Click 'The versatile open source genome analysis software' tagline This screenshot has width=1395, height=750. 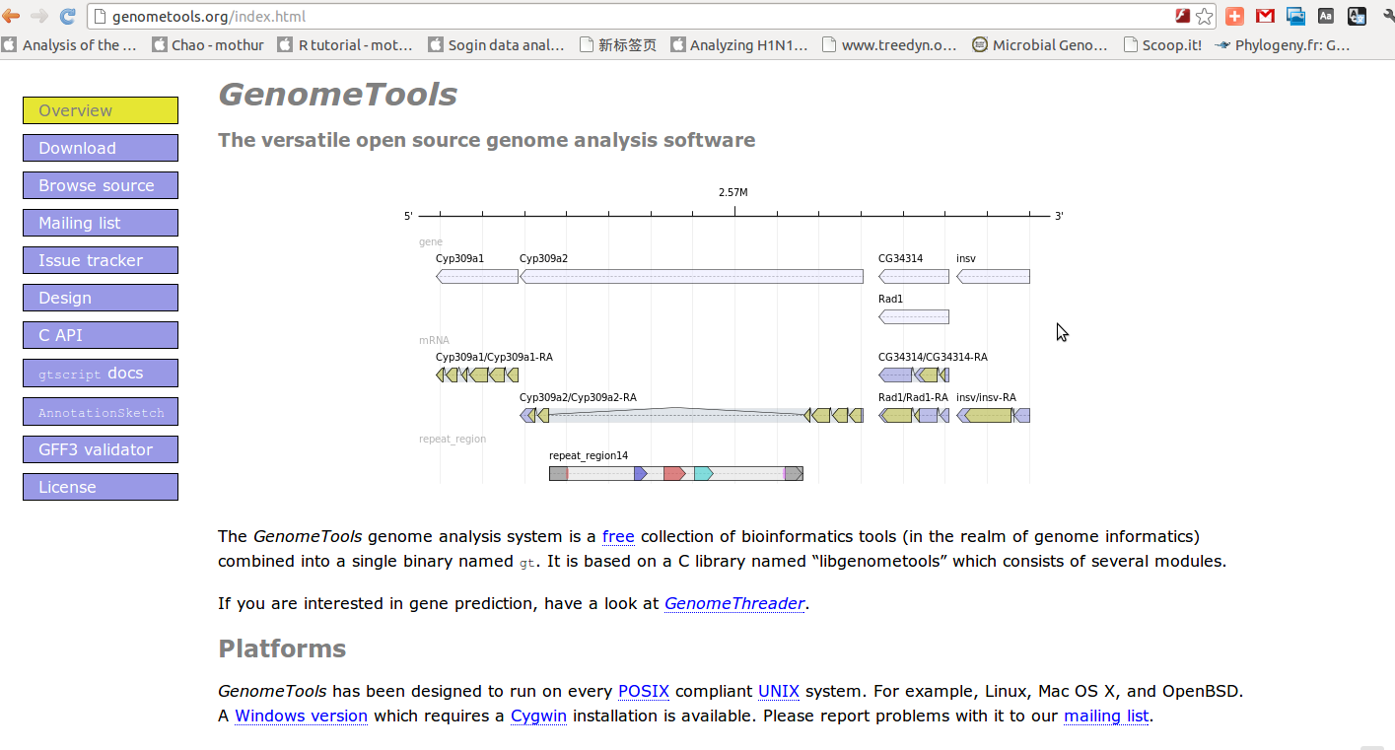tap(487, 140)
